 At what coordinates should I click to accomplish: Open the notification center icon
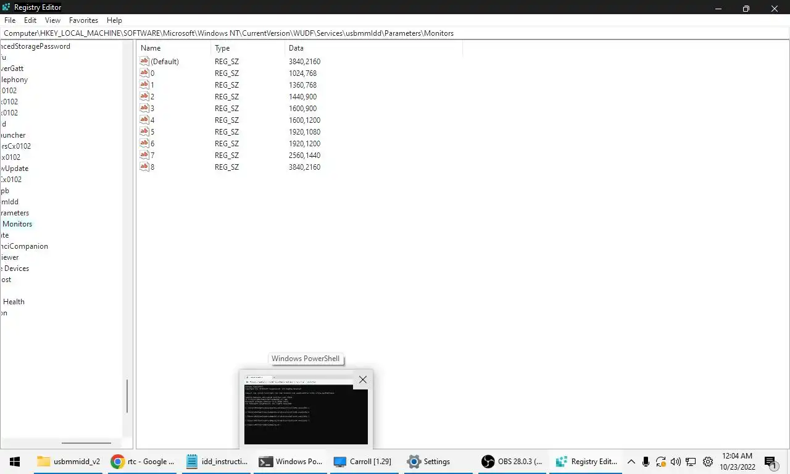[x=770, y=462]
